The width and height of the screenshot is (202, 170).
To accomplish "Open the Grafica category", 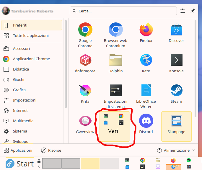I will click(32, 90).
